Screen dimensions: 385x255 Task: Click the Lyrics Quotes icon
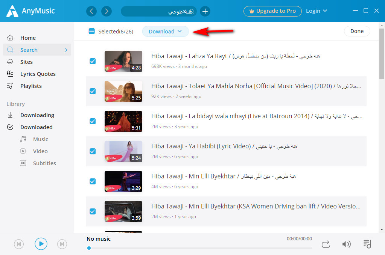(x=10, y=74)
